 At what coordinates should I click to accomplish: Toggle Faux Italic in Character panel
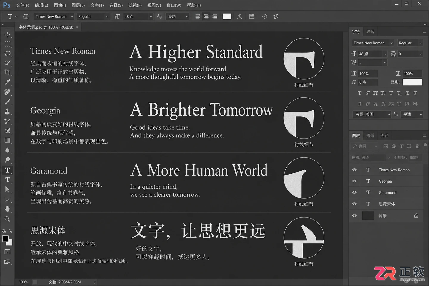[367, 93]
